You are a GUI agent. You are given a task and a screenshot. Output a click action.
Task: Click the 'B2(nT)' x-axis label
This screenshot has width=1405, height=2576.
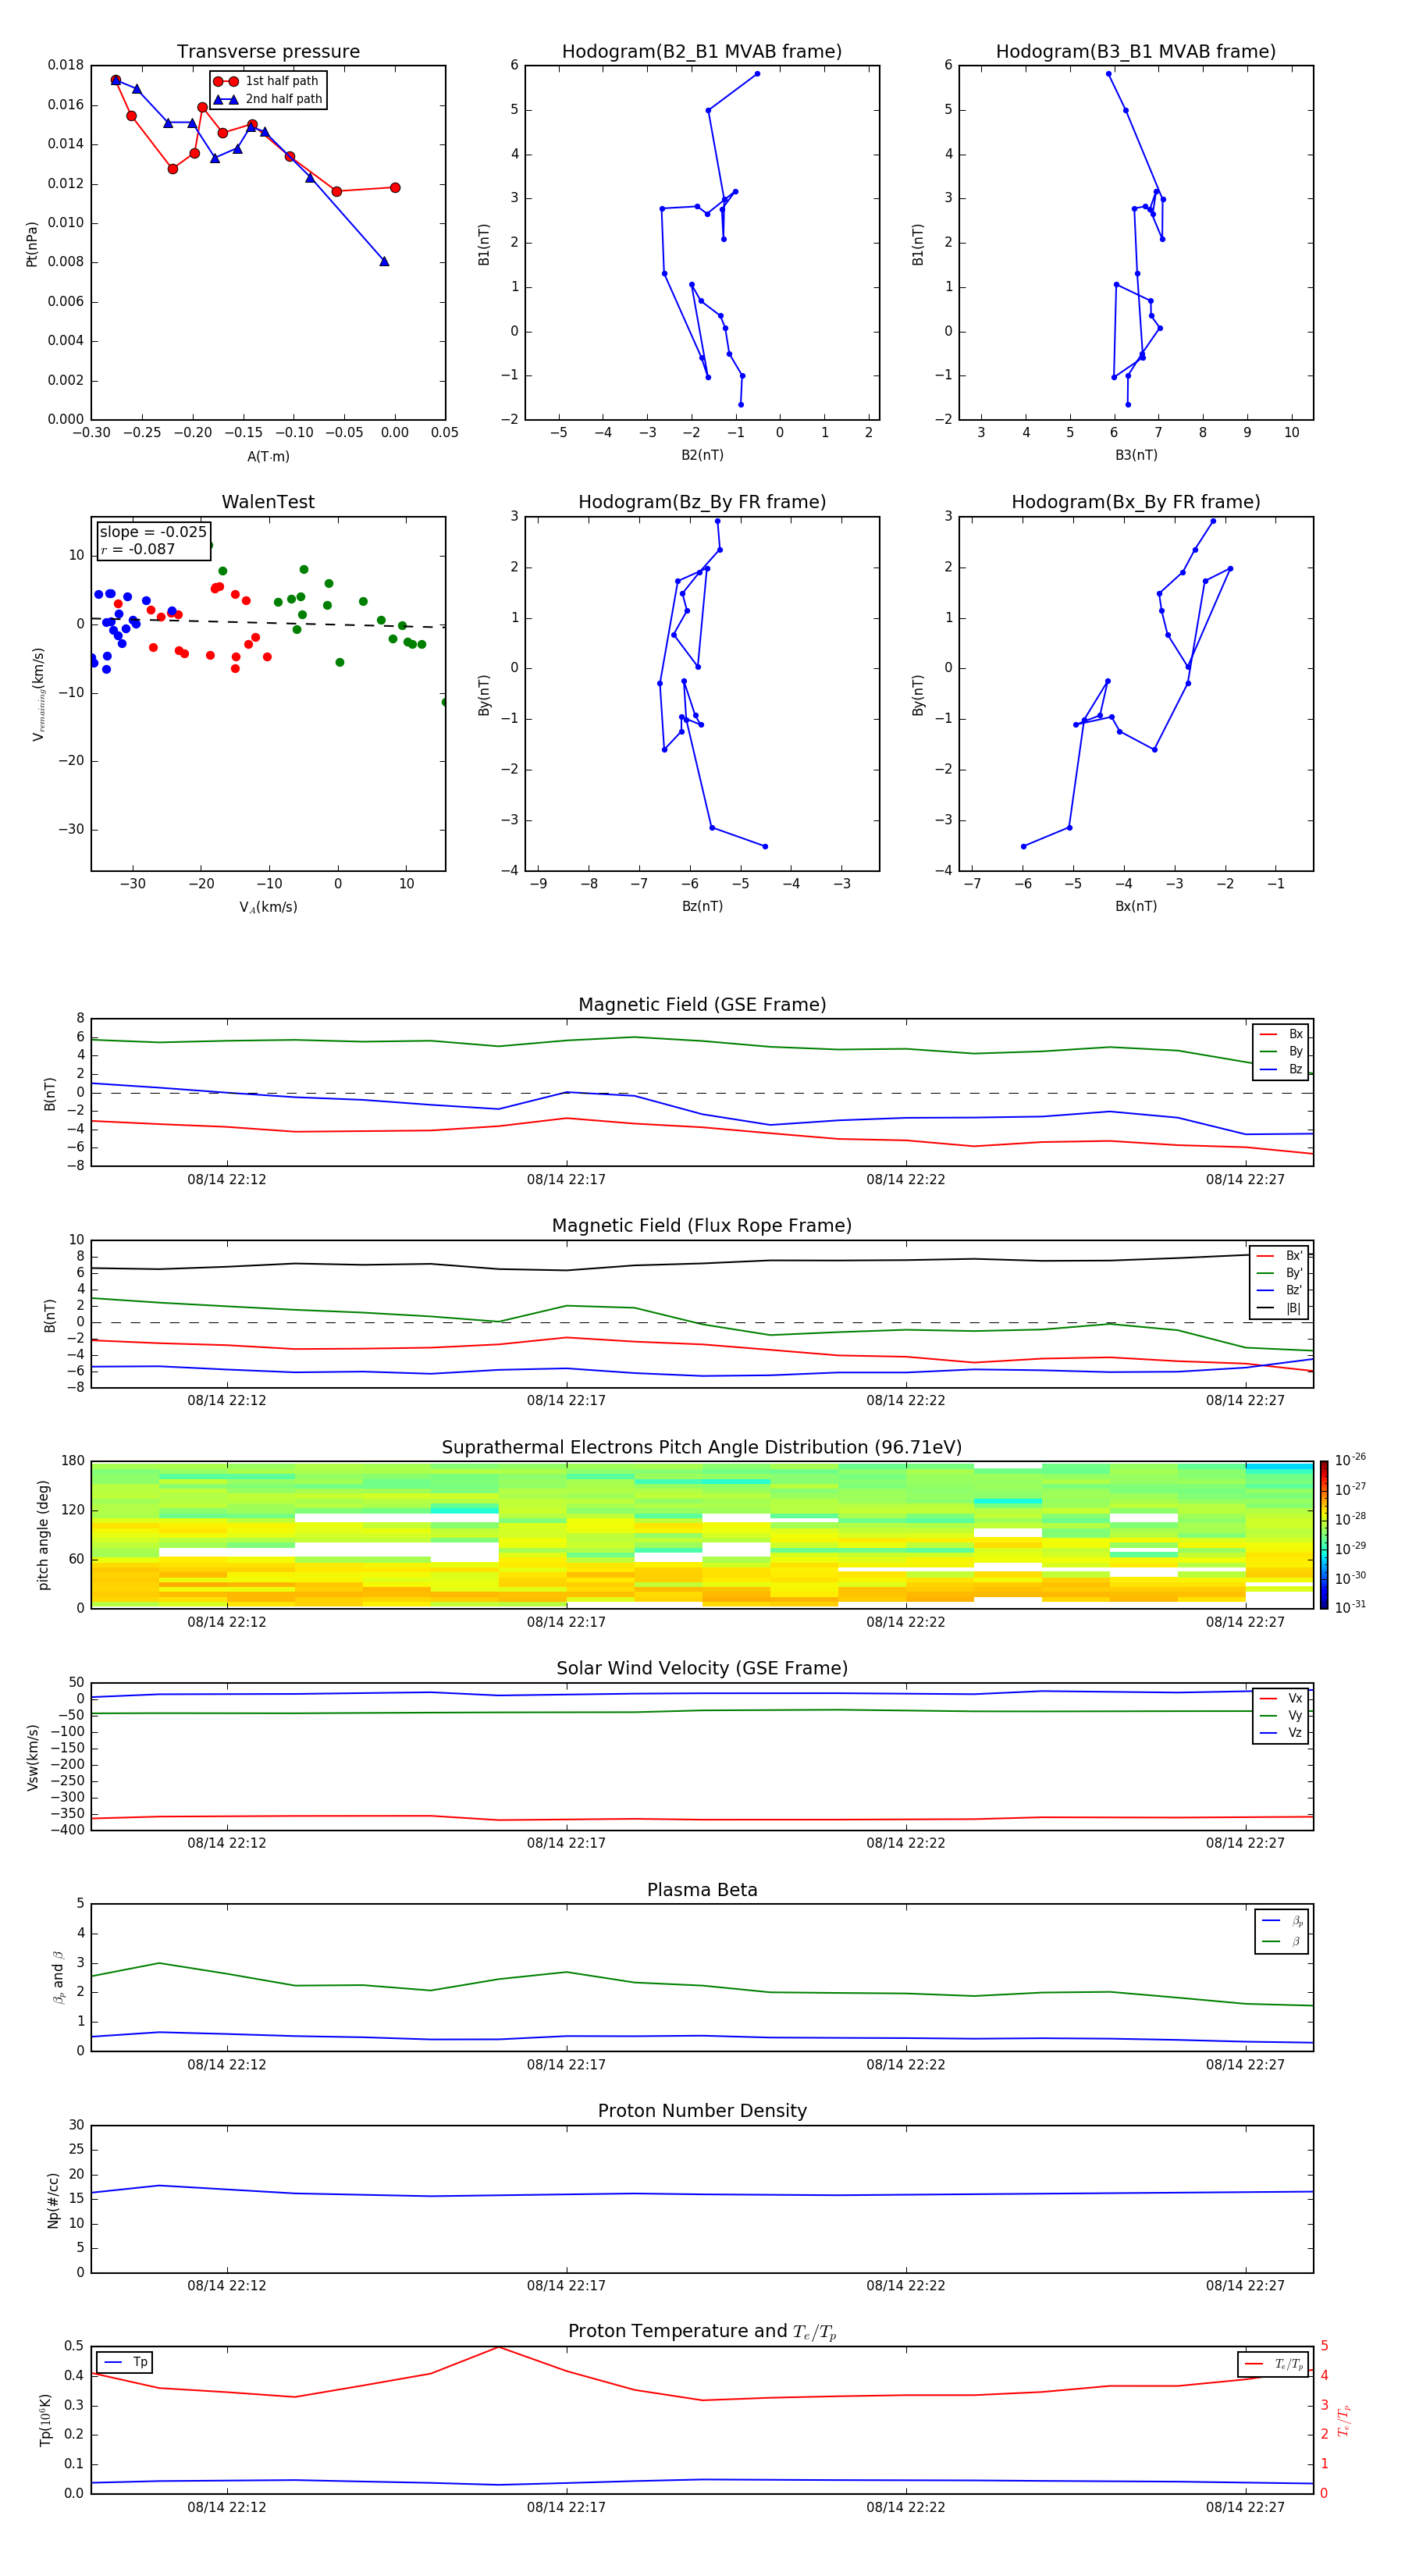702,455
